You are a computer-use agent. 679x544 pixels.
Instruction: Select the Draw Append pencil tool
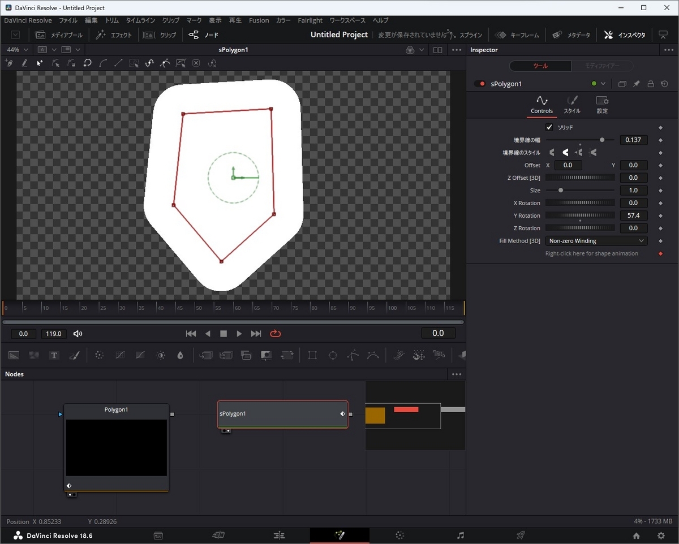[x=24, y=63]
